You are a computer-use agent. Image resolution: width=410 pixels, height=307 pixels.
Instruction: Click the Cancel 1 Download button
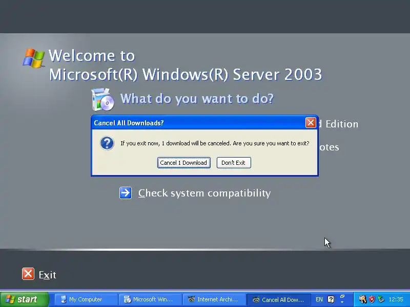pyautogui.click(x=184, y=163)
